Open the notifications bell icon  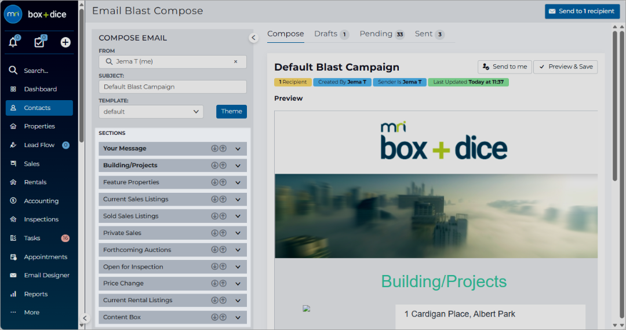click(x=13, y=42)
